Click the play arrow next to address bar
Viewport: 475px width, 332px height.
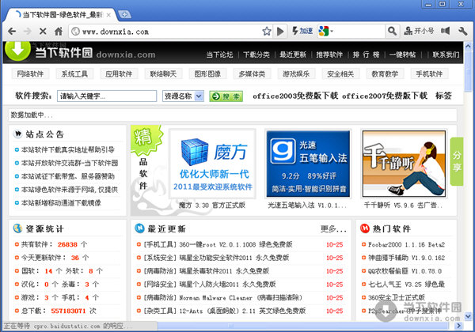tap(280, 31)
